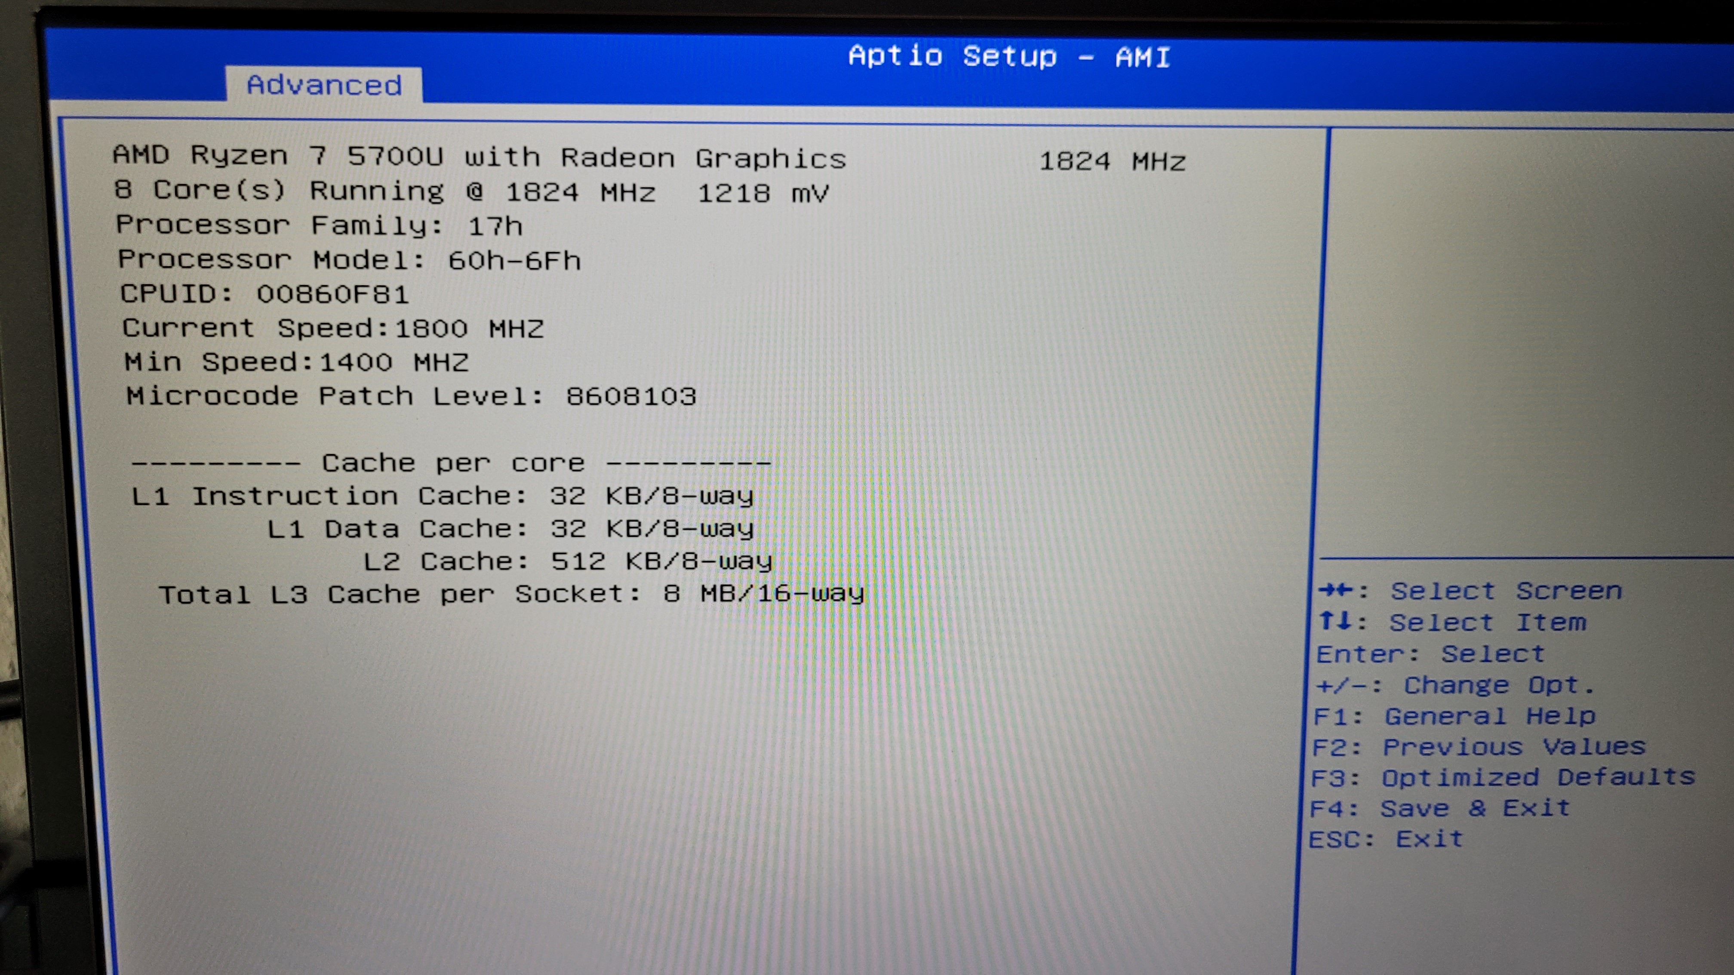Click CPUID: 00860F81 line
The width and height of the screenshot is (1734, 975).
[x=264, y=294]
